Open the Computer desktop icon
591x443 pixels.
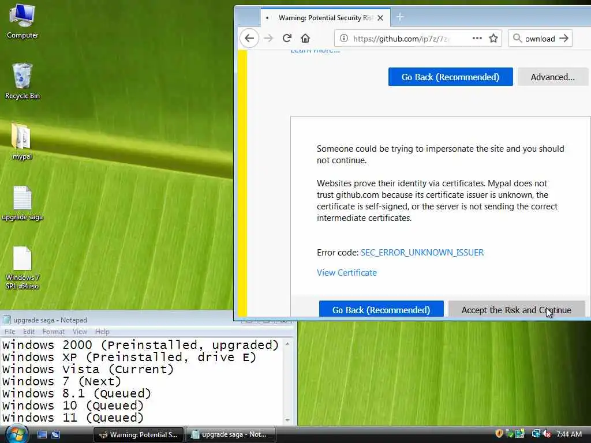[23, 21]
